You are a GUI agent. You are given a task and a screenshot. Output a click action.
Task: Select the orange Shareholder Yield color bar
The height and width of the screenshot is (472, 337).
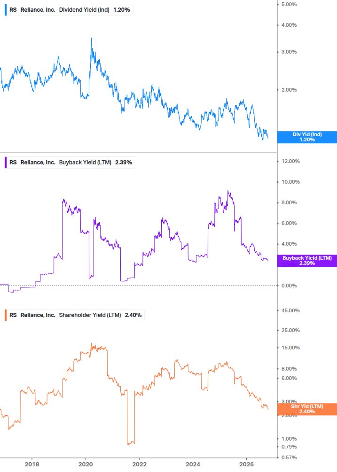click(6, 315)
